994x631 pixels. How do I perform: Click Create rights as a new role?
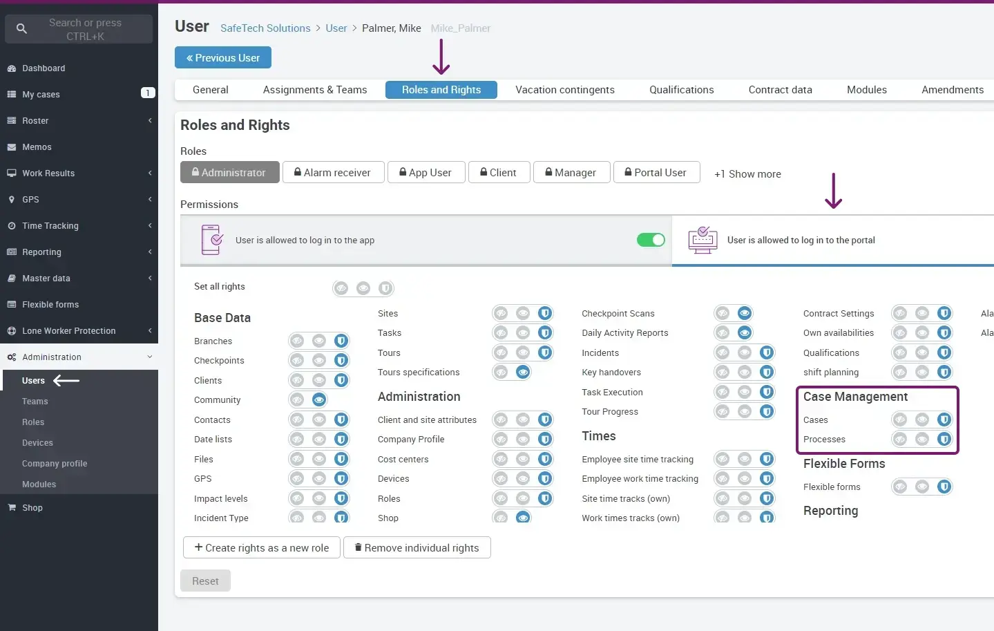261,547
